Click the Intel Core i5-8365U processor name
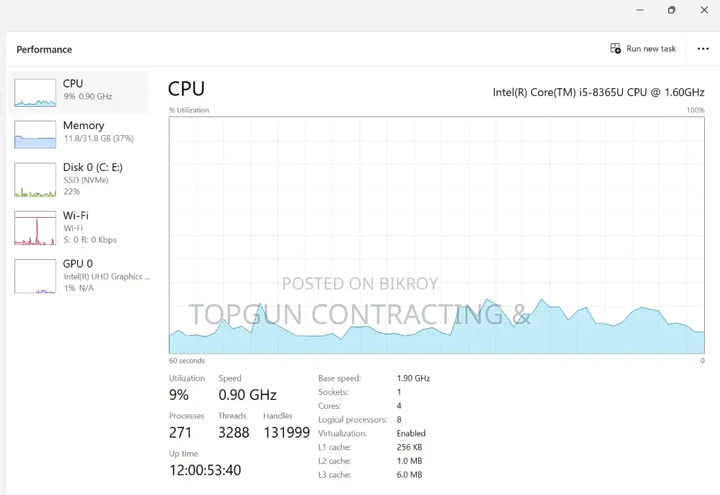720x495 pixels. point(598,92)
